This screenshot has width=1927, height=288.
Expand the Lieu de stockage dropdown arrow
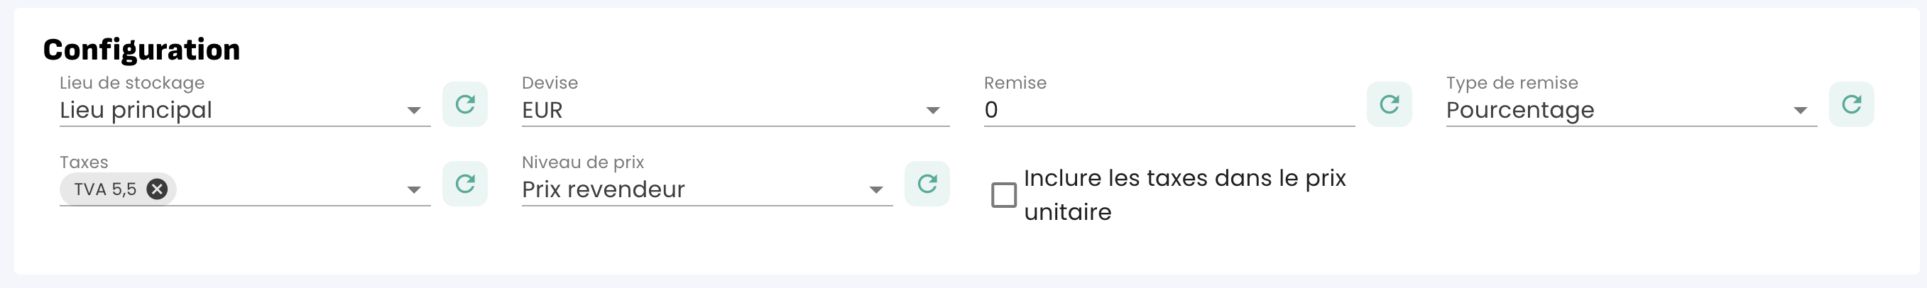(414, 111)
